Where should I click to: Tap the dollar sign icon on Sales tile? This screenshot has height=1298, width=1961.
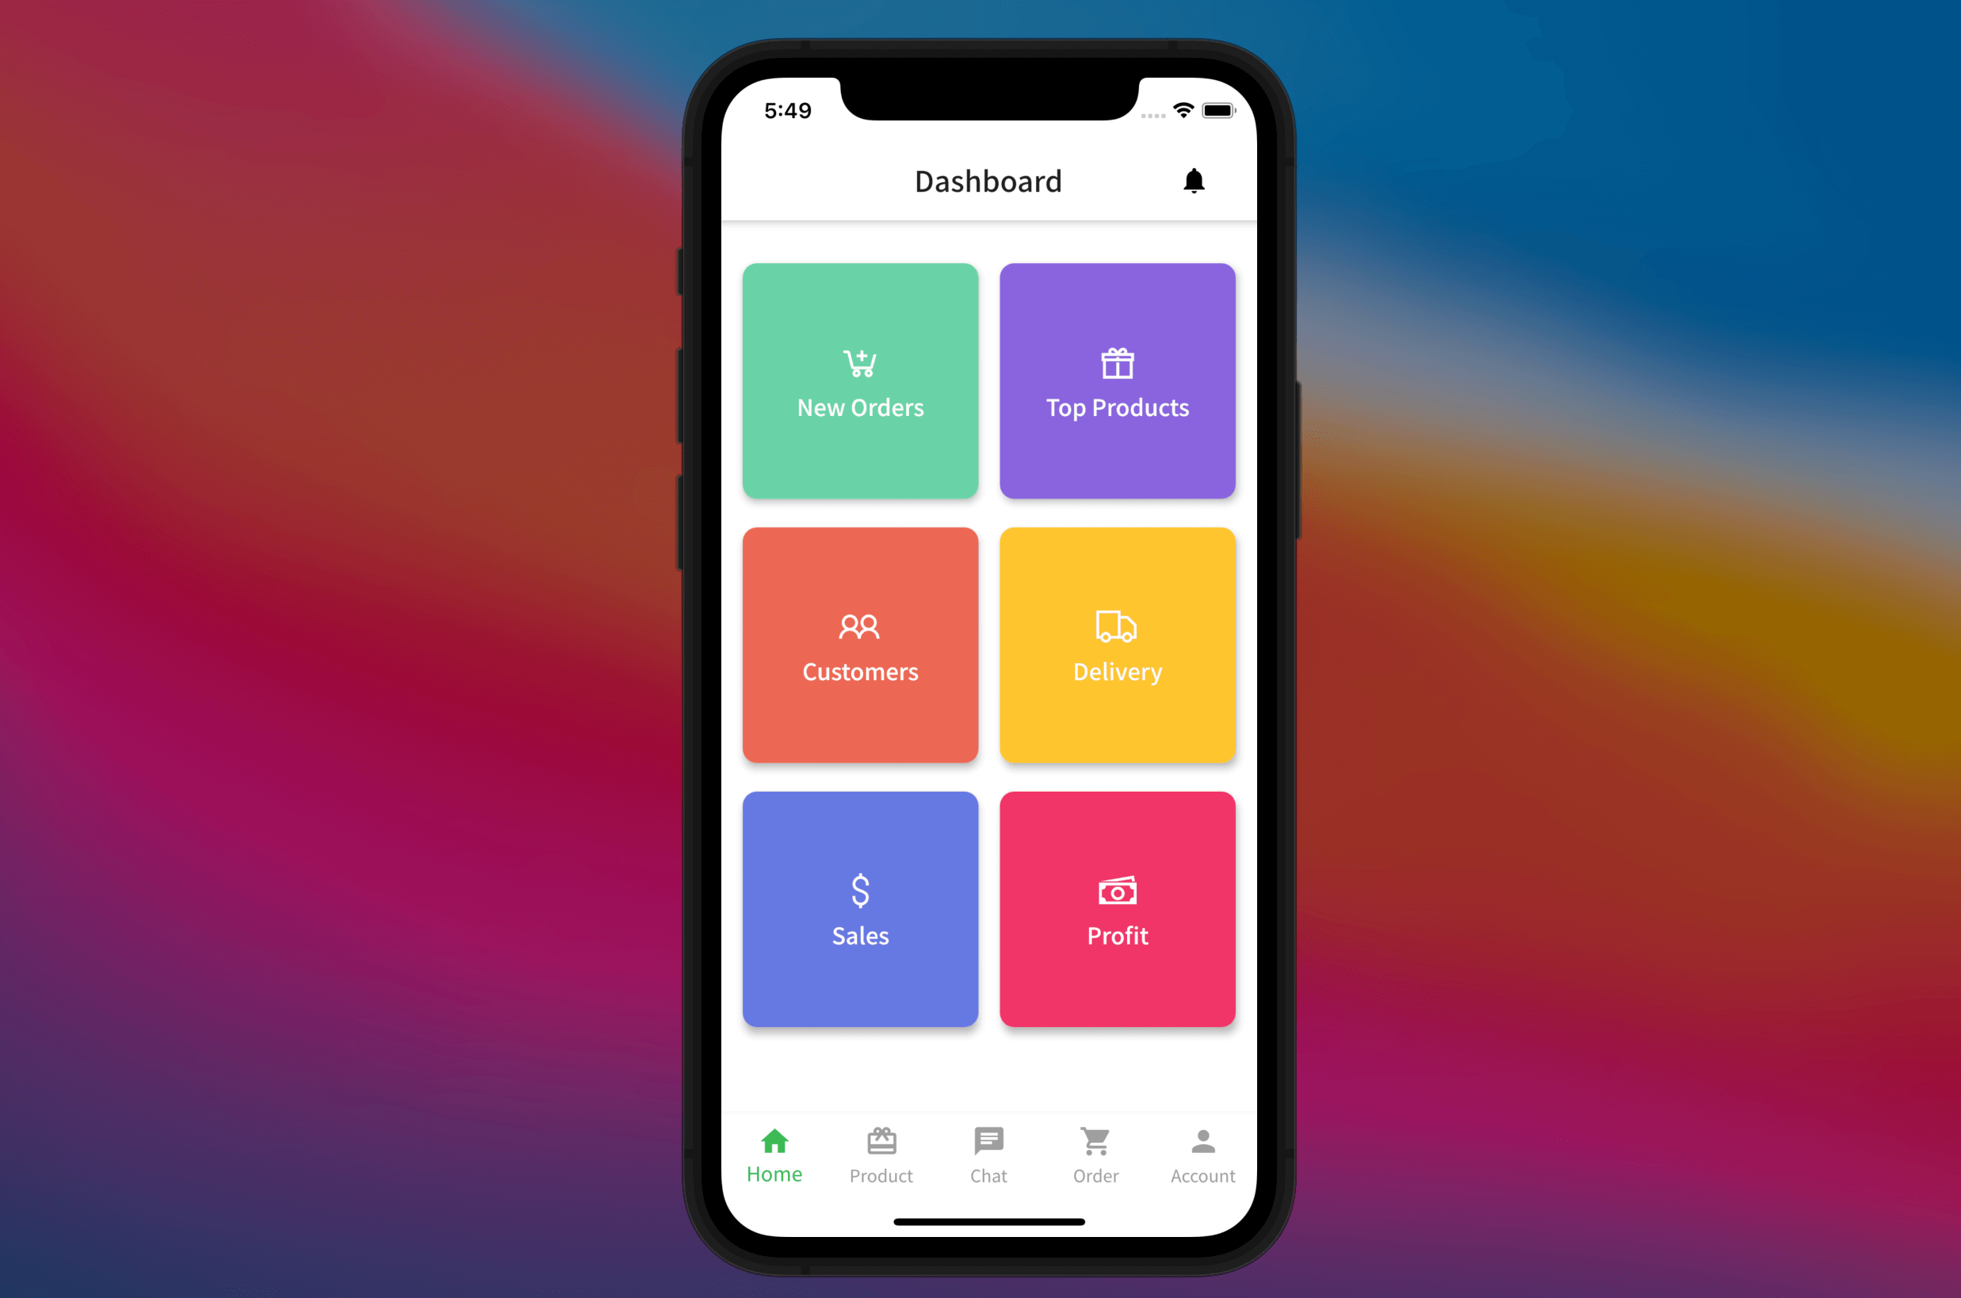click(860, 889)
